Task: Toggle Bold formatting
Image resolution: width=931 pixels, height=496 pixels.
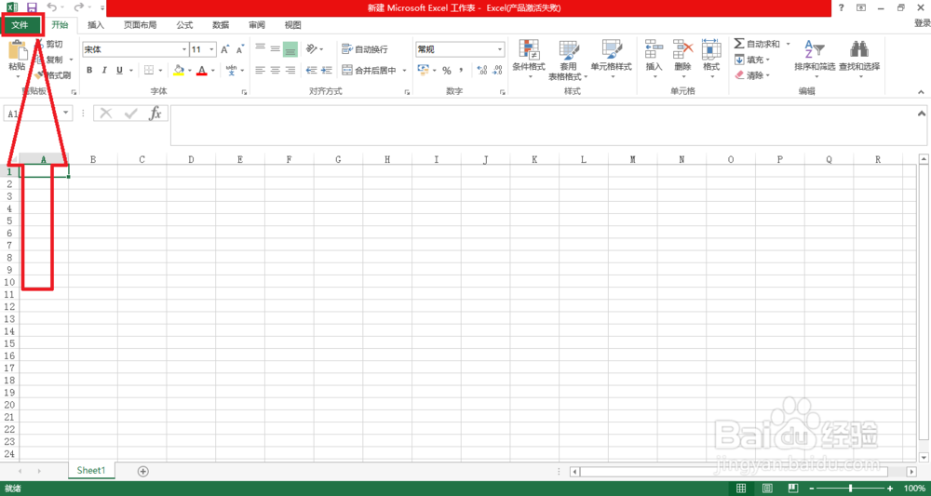Action: 89,70
